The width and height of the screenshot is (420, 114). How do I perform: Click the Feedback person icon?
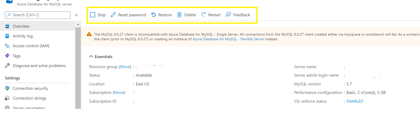(228, 15)
